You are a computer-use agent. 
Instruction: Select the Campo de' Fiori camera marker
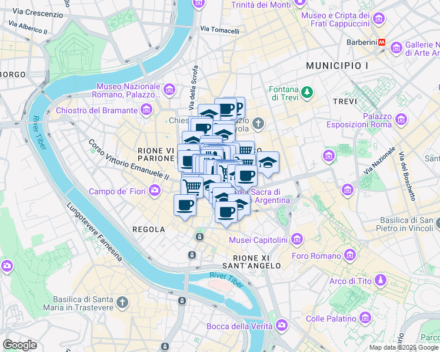pos(154,191)
